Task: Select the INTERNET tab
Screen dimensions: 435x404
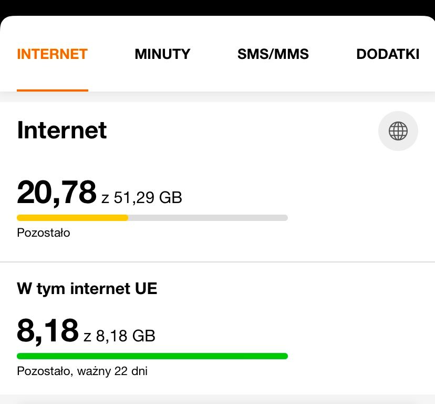Action: 52,54
